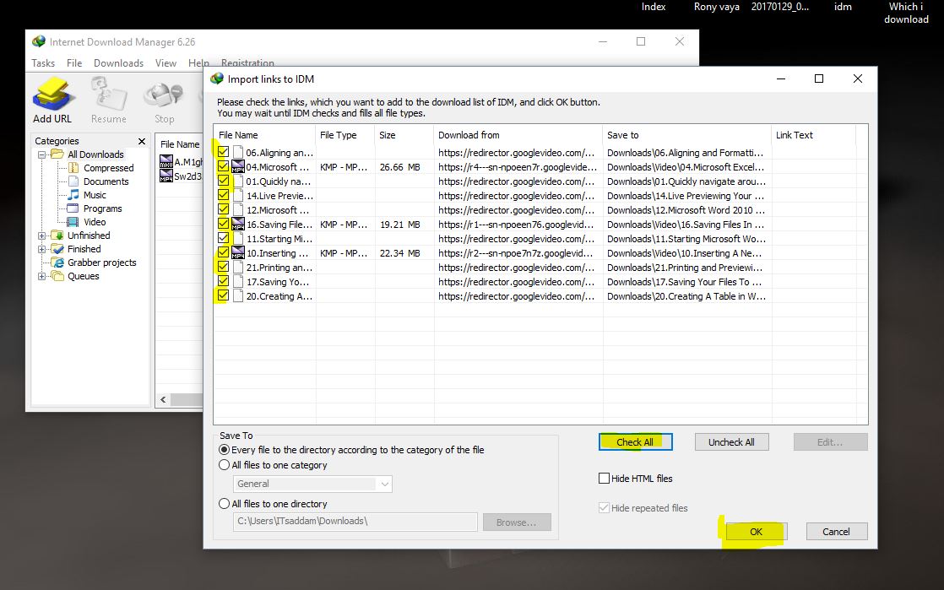Uncheck the 04.Microsoft link checkbox
This screenshot has height=590, width=944.
pos(224,167)
